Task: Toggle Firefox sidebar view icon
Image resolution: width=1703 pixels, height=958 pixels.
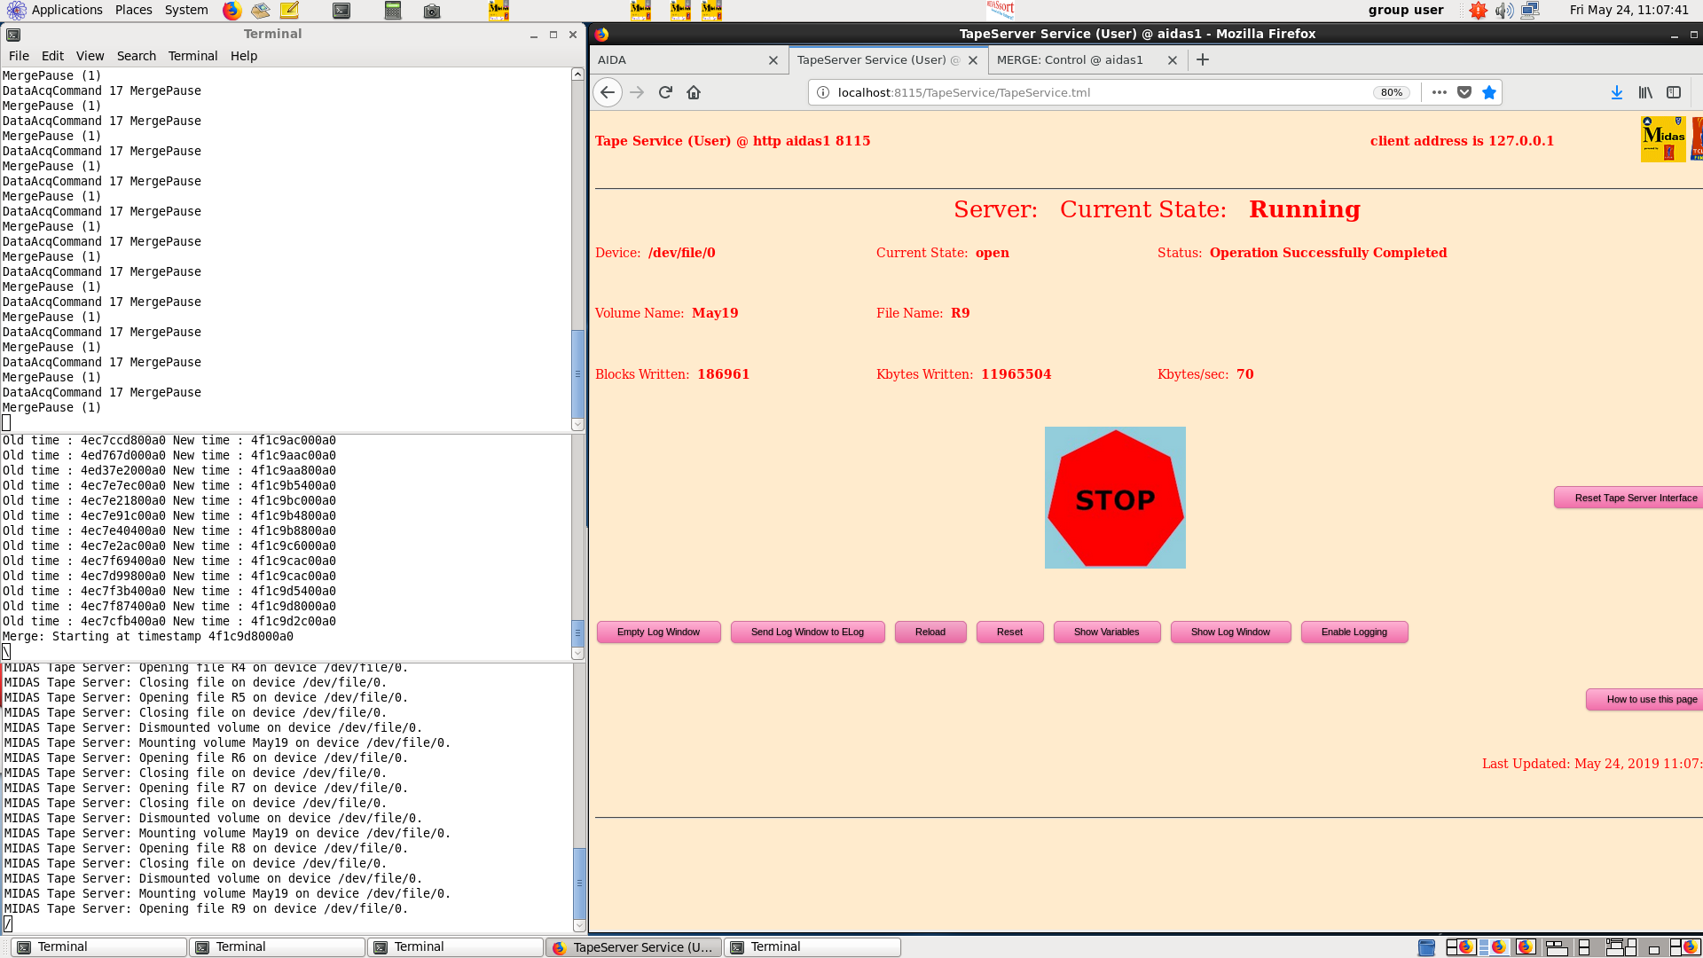Action: coord(1674,92)
